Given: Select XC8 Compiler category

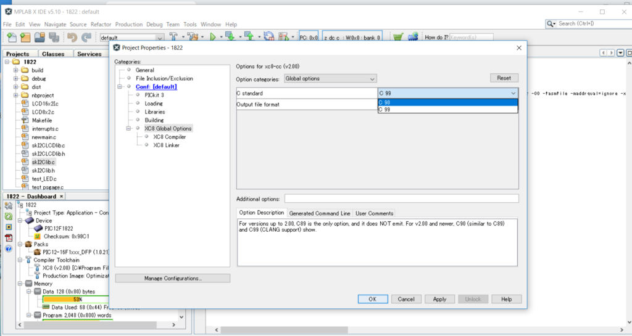Looking at the screenshot, I should tap(169, 137).
